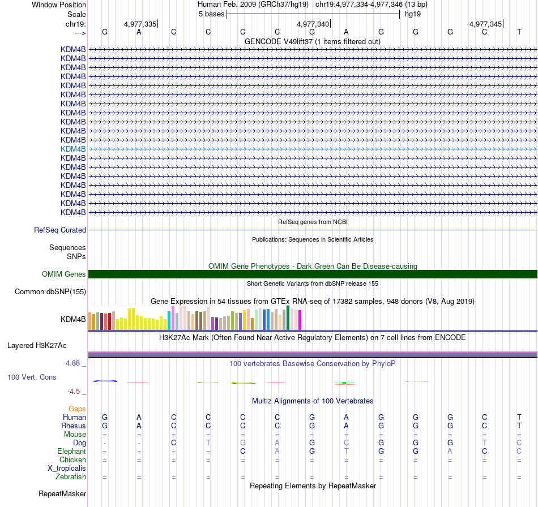Click the 4,977,345 ruler position
Screen dimensions: 538x507
point(486,24)
